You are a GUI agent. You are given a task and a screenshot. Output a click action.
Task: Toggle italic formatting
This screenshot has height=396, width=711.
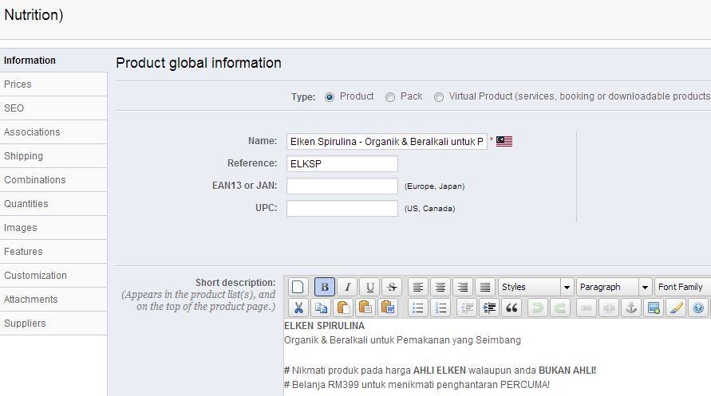click(x=347, y=287)
